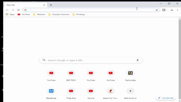The image size is (181, 102).
Task: Click the icon left of the Chrome menu
Action: click(172, 10)
